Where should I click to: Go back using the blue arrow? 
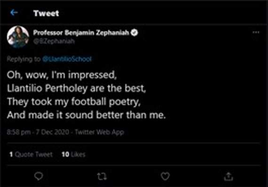click(14, 13)
